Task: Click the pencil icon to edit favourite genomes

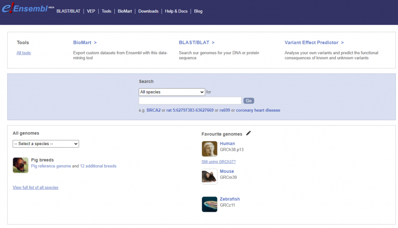Action: point(249,133)
